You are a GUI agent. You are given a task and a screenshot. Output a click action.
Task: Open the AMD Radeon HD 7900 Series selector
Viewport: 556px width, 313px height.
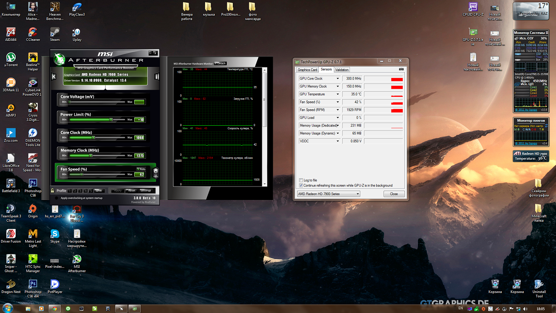(x=328, y=194)
